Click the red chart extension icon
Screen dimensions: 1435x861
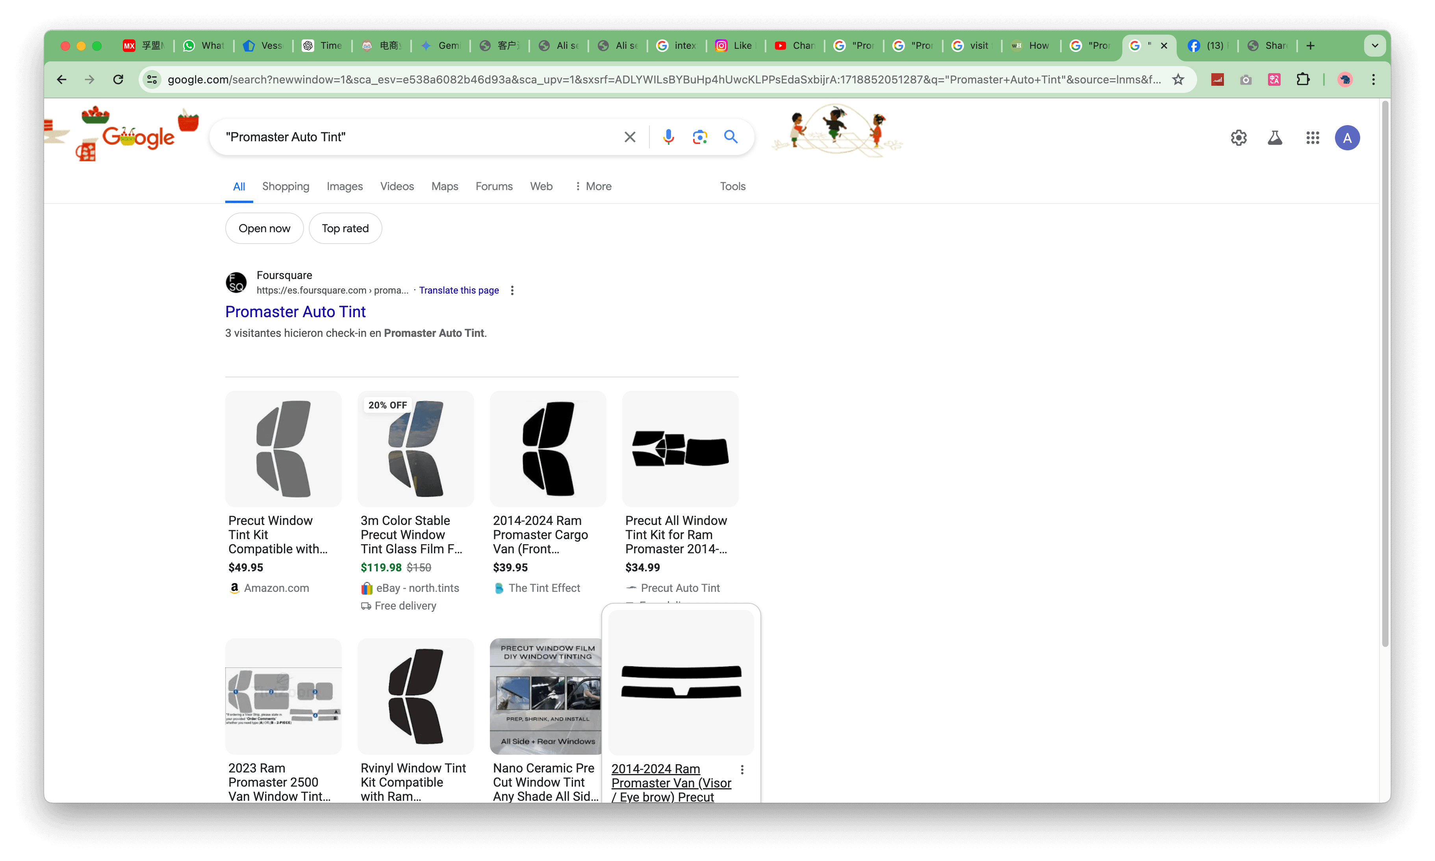tap(1218, 79)
